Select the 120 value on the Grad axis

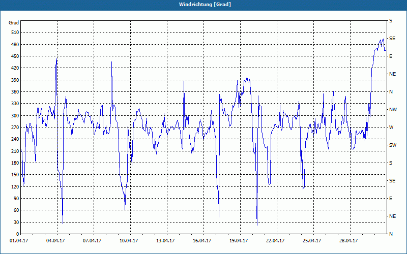(x=15, y=186)
